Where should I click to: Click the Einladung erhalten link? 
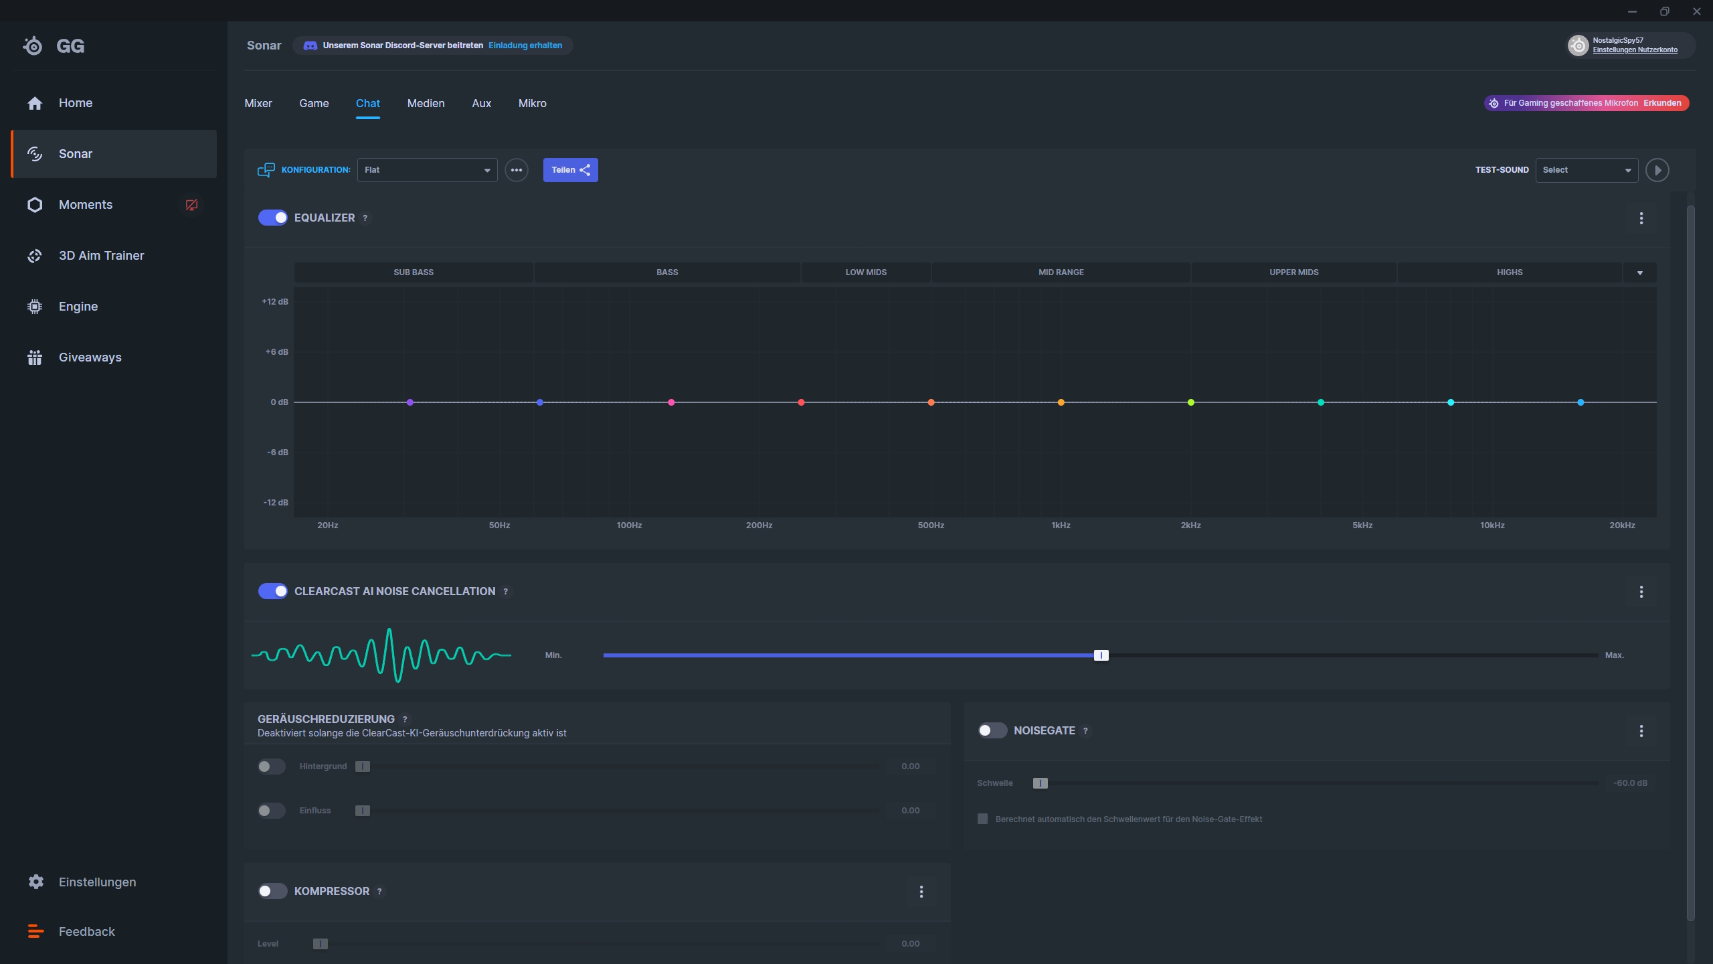(525, 46)
